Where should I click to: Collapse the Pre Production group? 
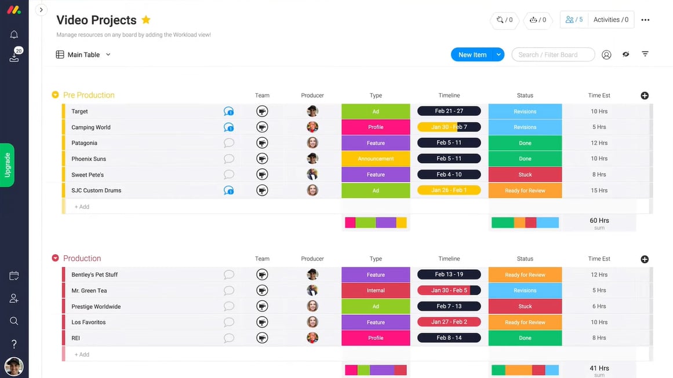point(56,95)
